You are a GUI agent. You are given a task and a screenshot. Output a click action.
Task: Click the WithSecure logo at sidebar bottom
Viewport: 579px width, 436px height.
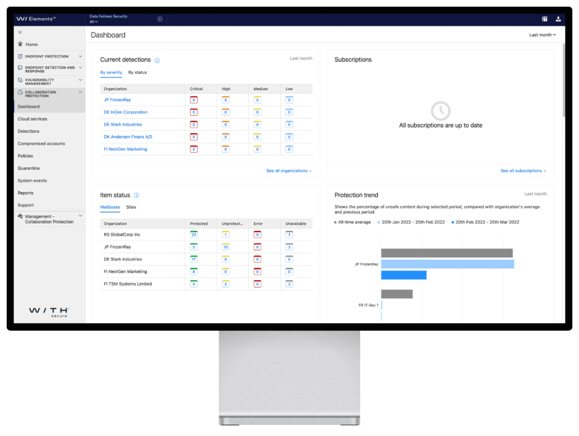pyautogui.click(x=49, y=312)
